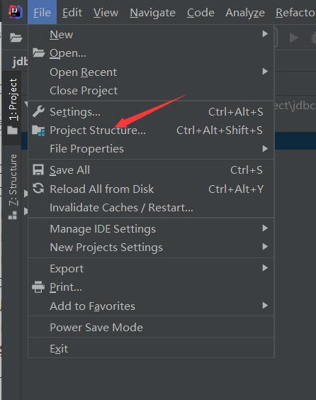Click the Print printer icon
The width and height of the screenshot is (316, 400).
[x=38, y=287]
